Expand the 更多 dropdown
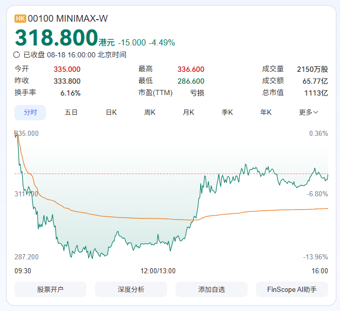Screen dimensions: 340x311 tap(309, 113)
